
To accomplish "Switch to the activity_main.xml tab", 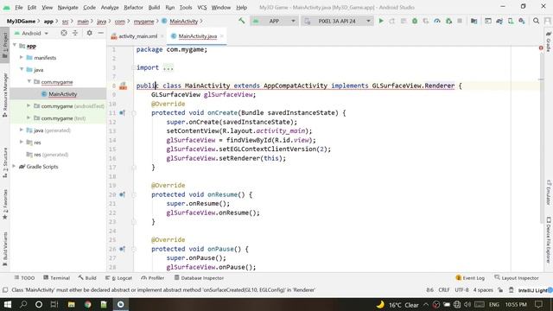I will point(137,36).
